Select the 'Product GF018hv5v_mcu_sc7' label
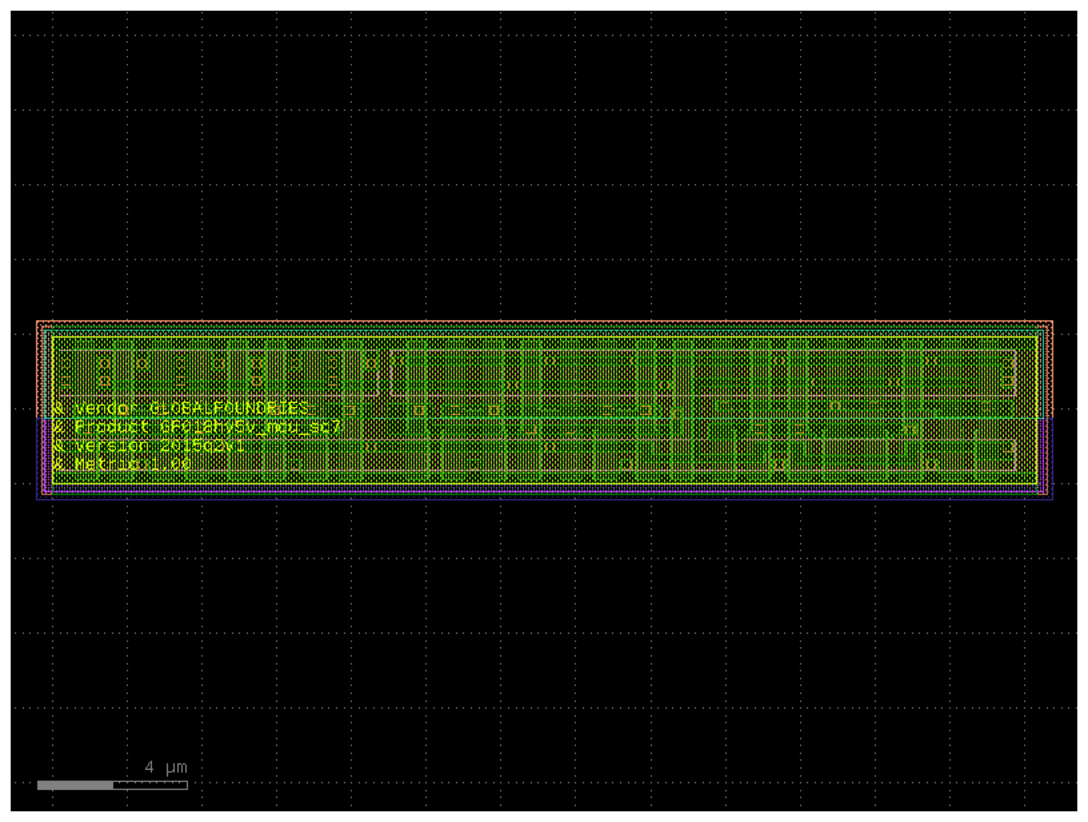The width and height of the screenshot is (1088, 822). click(x=208, y=427)
